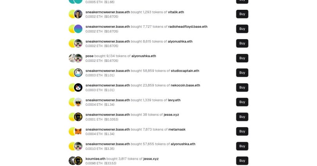Click levy.eth pixel sunglasses avatar
317x166 pixels.
click(78, 102)
